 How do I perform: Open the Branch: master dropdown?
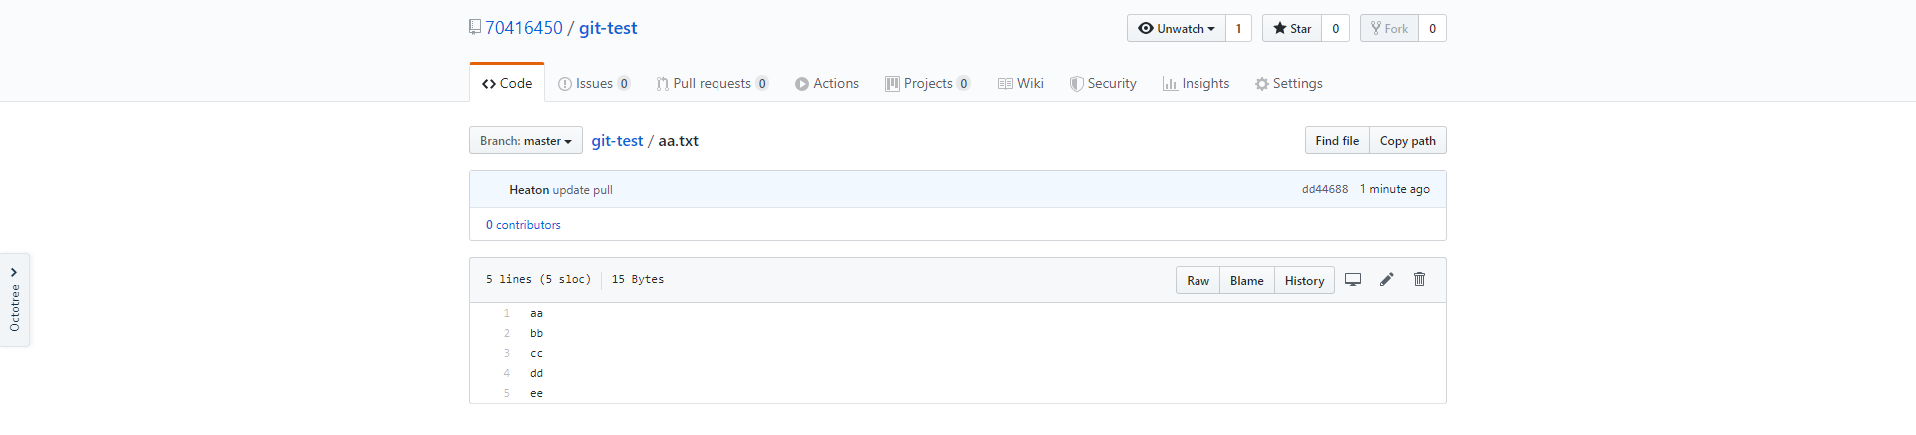526,141
